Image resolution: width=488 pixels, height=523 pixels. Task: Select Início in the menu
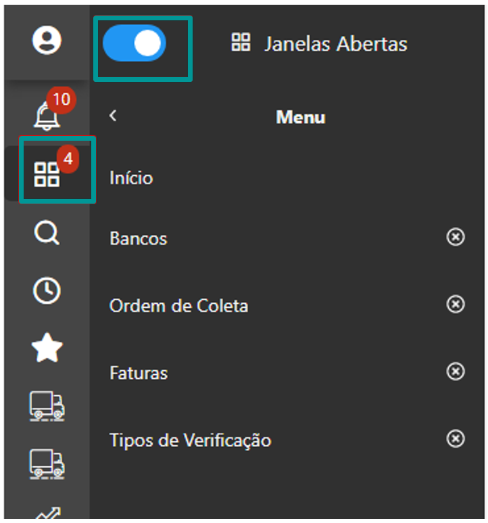(131, 178)
